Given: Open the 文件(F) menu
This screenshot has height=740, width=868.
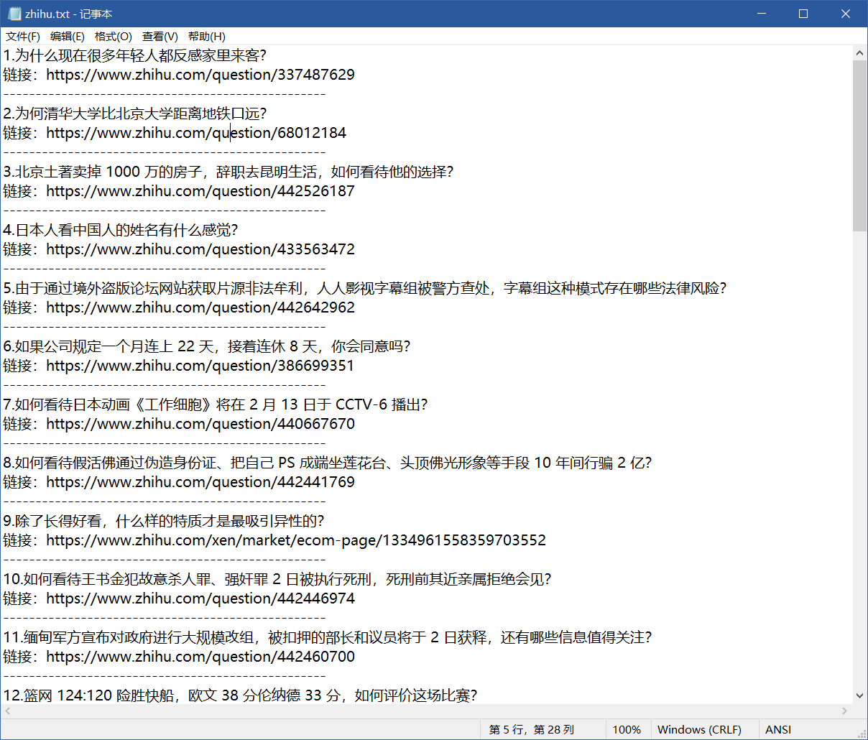Looking at the screenshot, I should 23,37.
